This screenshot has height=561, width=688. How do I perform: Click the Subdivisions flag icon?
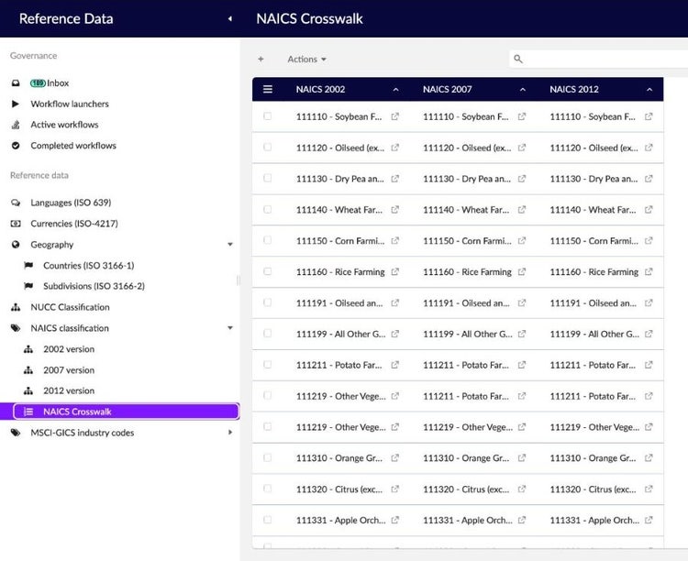pos(28,286)
